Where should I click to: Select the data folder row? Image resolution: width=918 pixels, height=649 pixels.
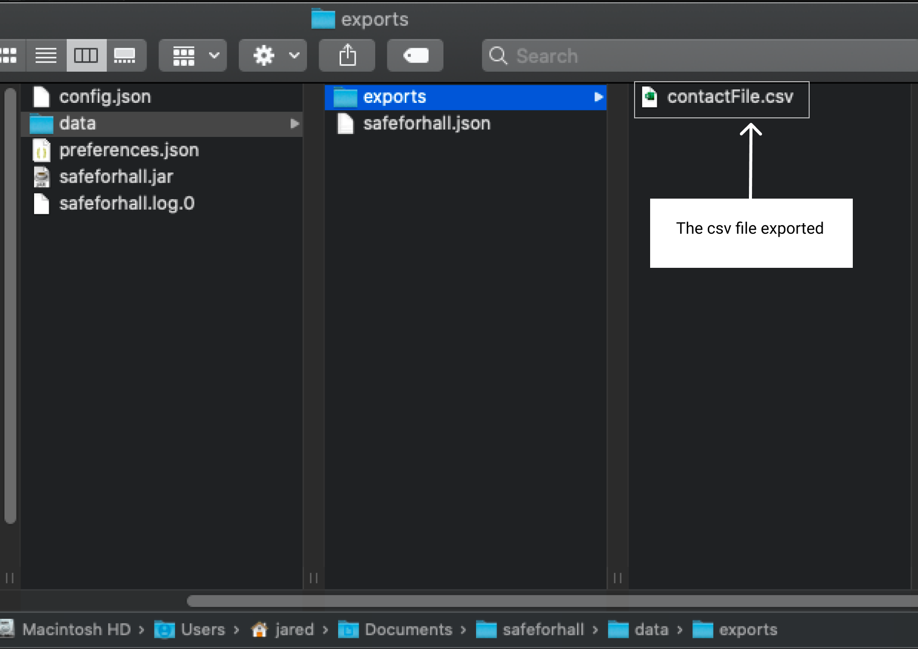(162, 123)
